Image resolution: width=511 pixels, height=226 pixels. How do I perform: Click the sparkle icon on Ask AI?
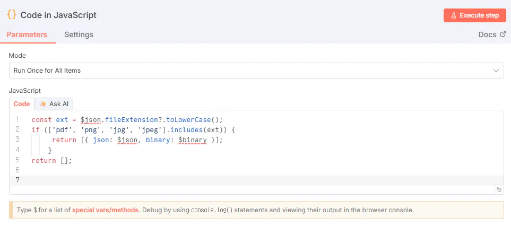(x=43, y=104)
